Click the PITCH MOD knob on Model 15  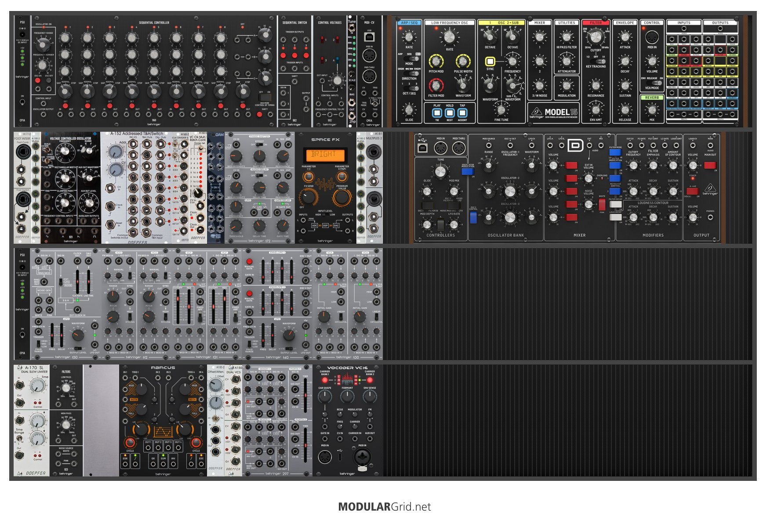point(436,61)
